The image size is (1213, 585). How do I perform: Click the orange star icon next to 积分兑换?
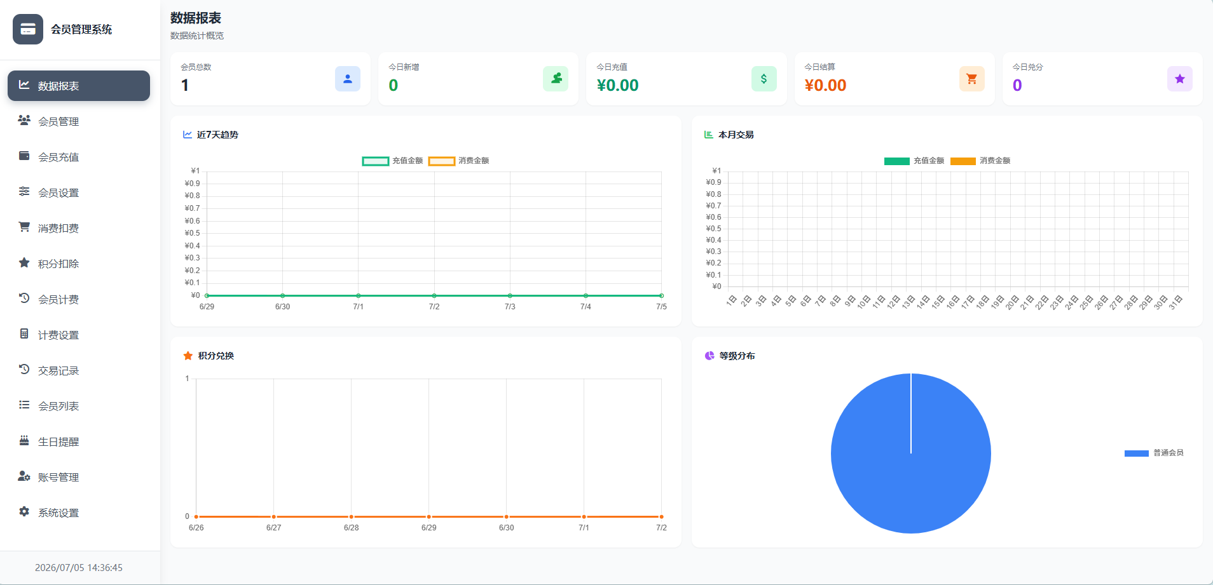coord(188,356)
